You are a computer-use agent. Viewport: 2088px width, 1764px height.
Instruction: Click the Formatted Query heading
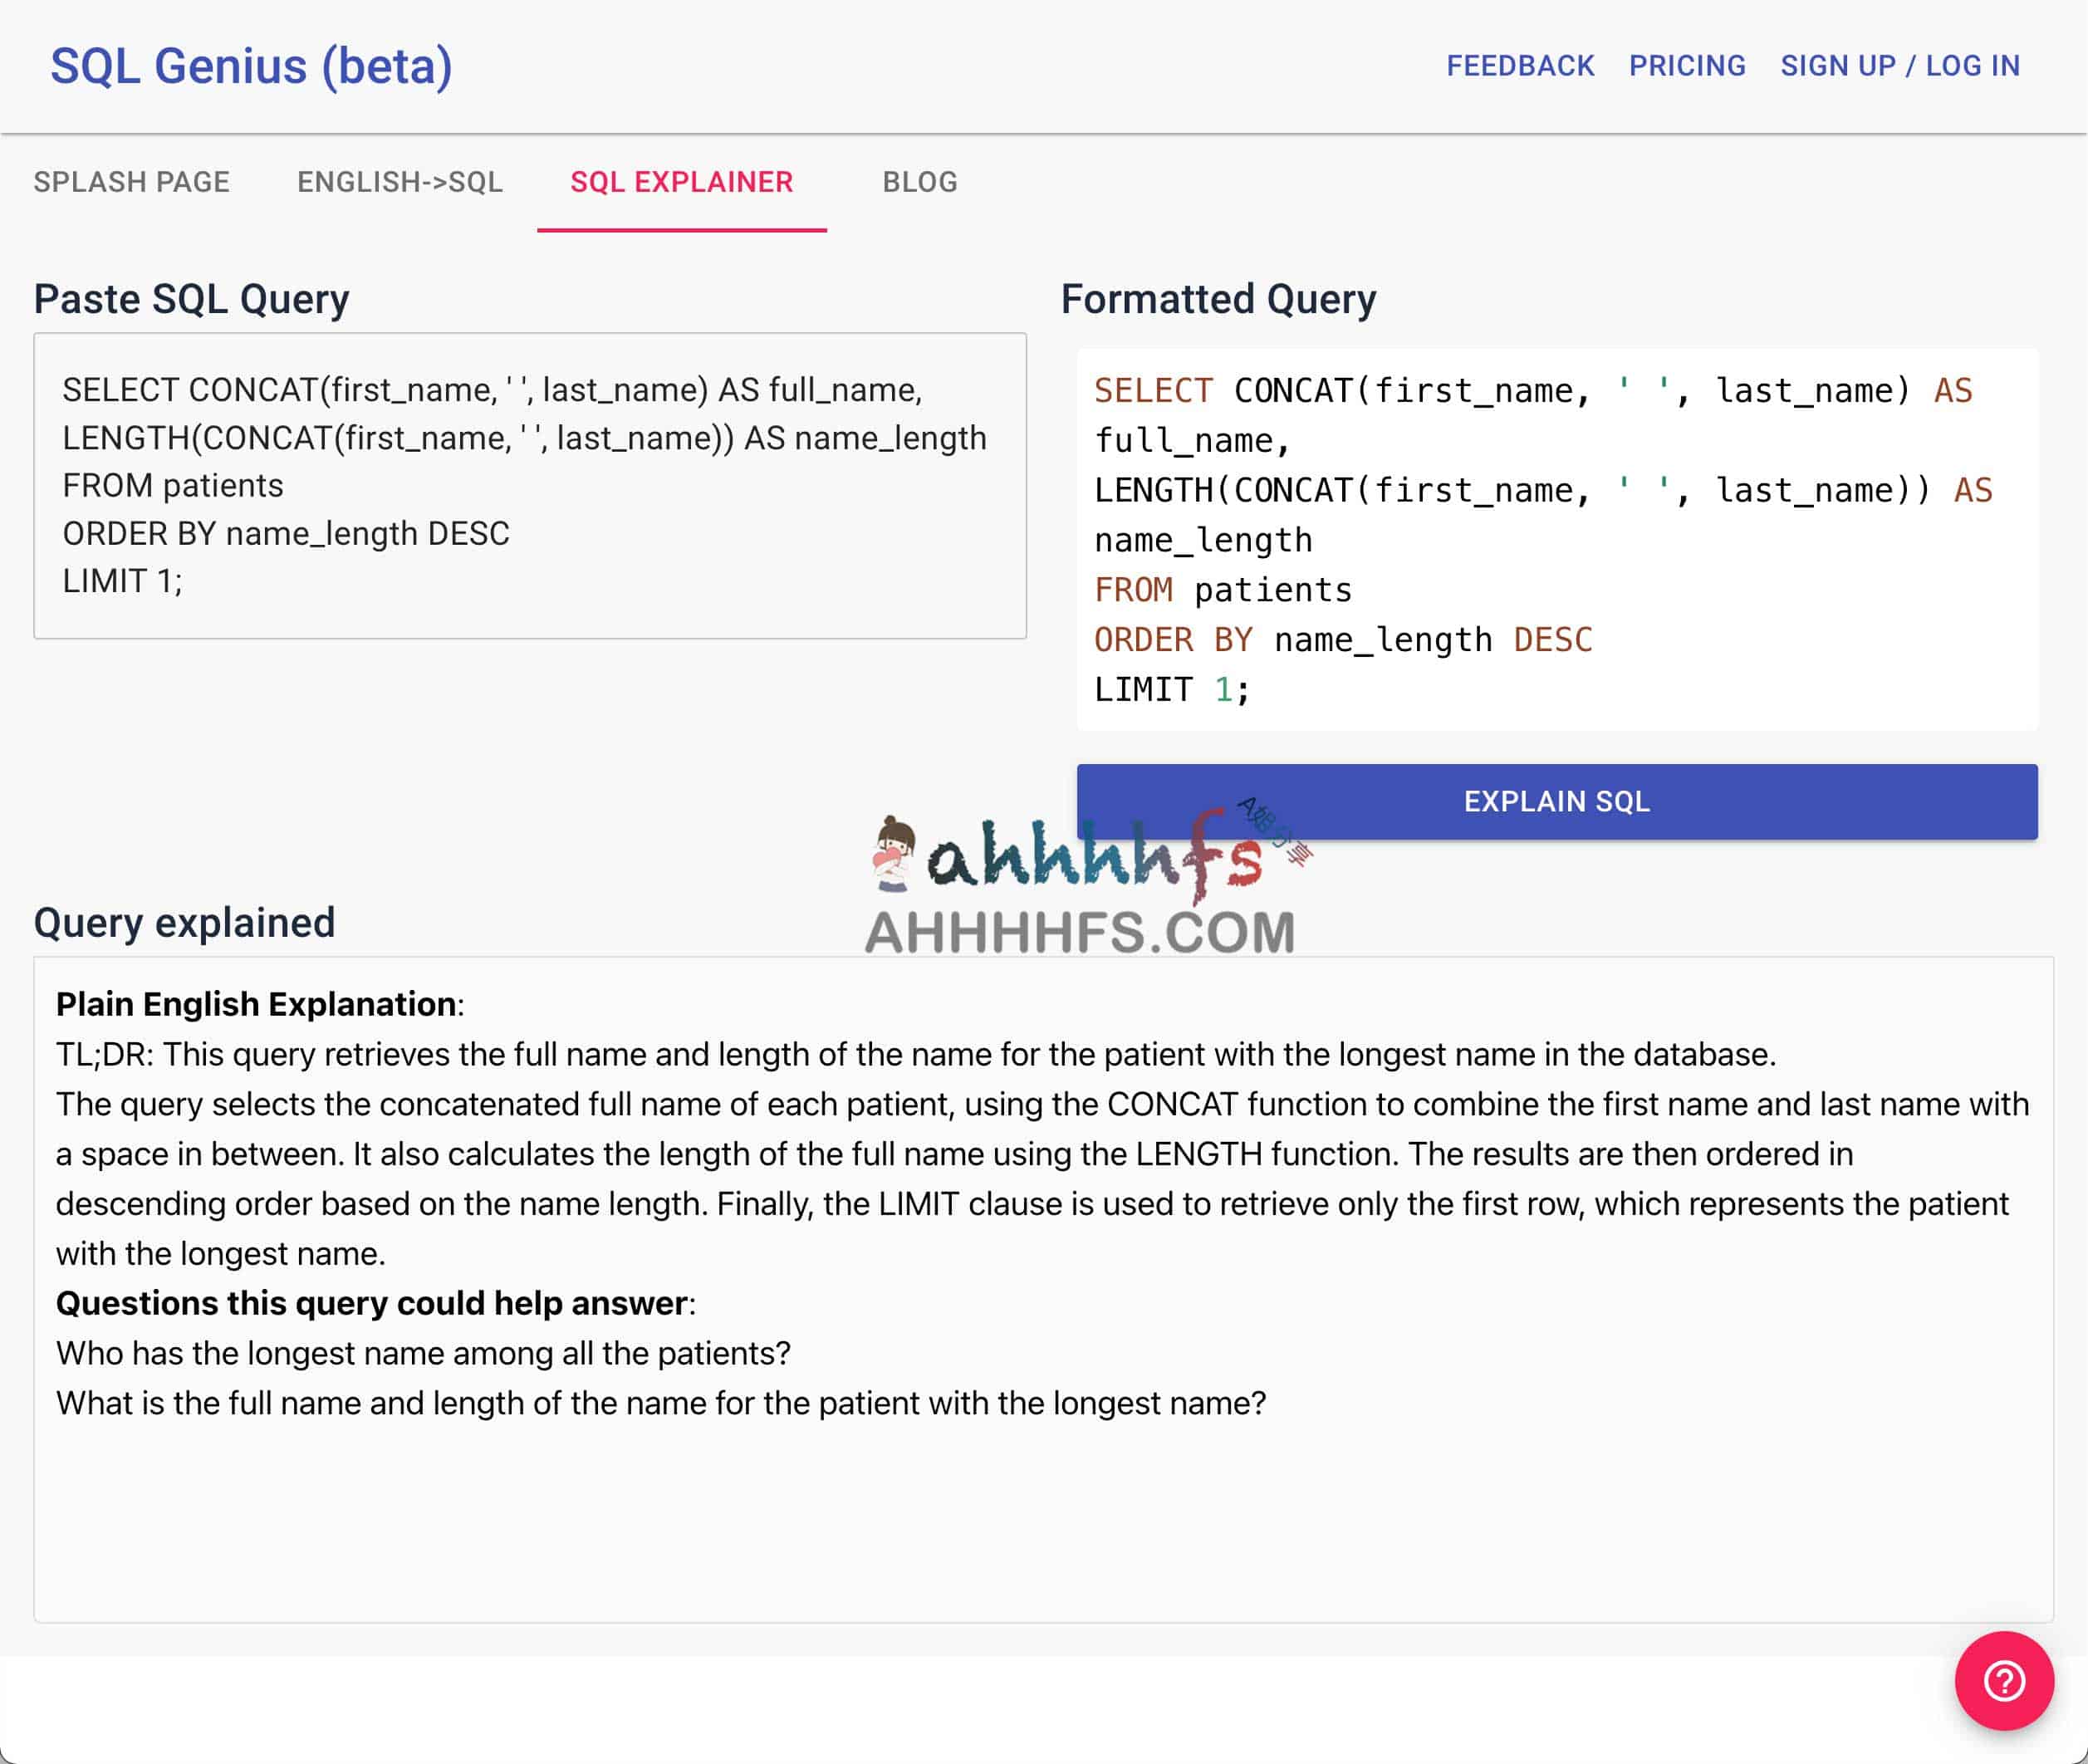(x=1218, y=298)
